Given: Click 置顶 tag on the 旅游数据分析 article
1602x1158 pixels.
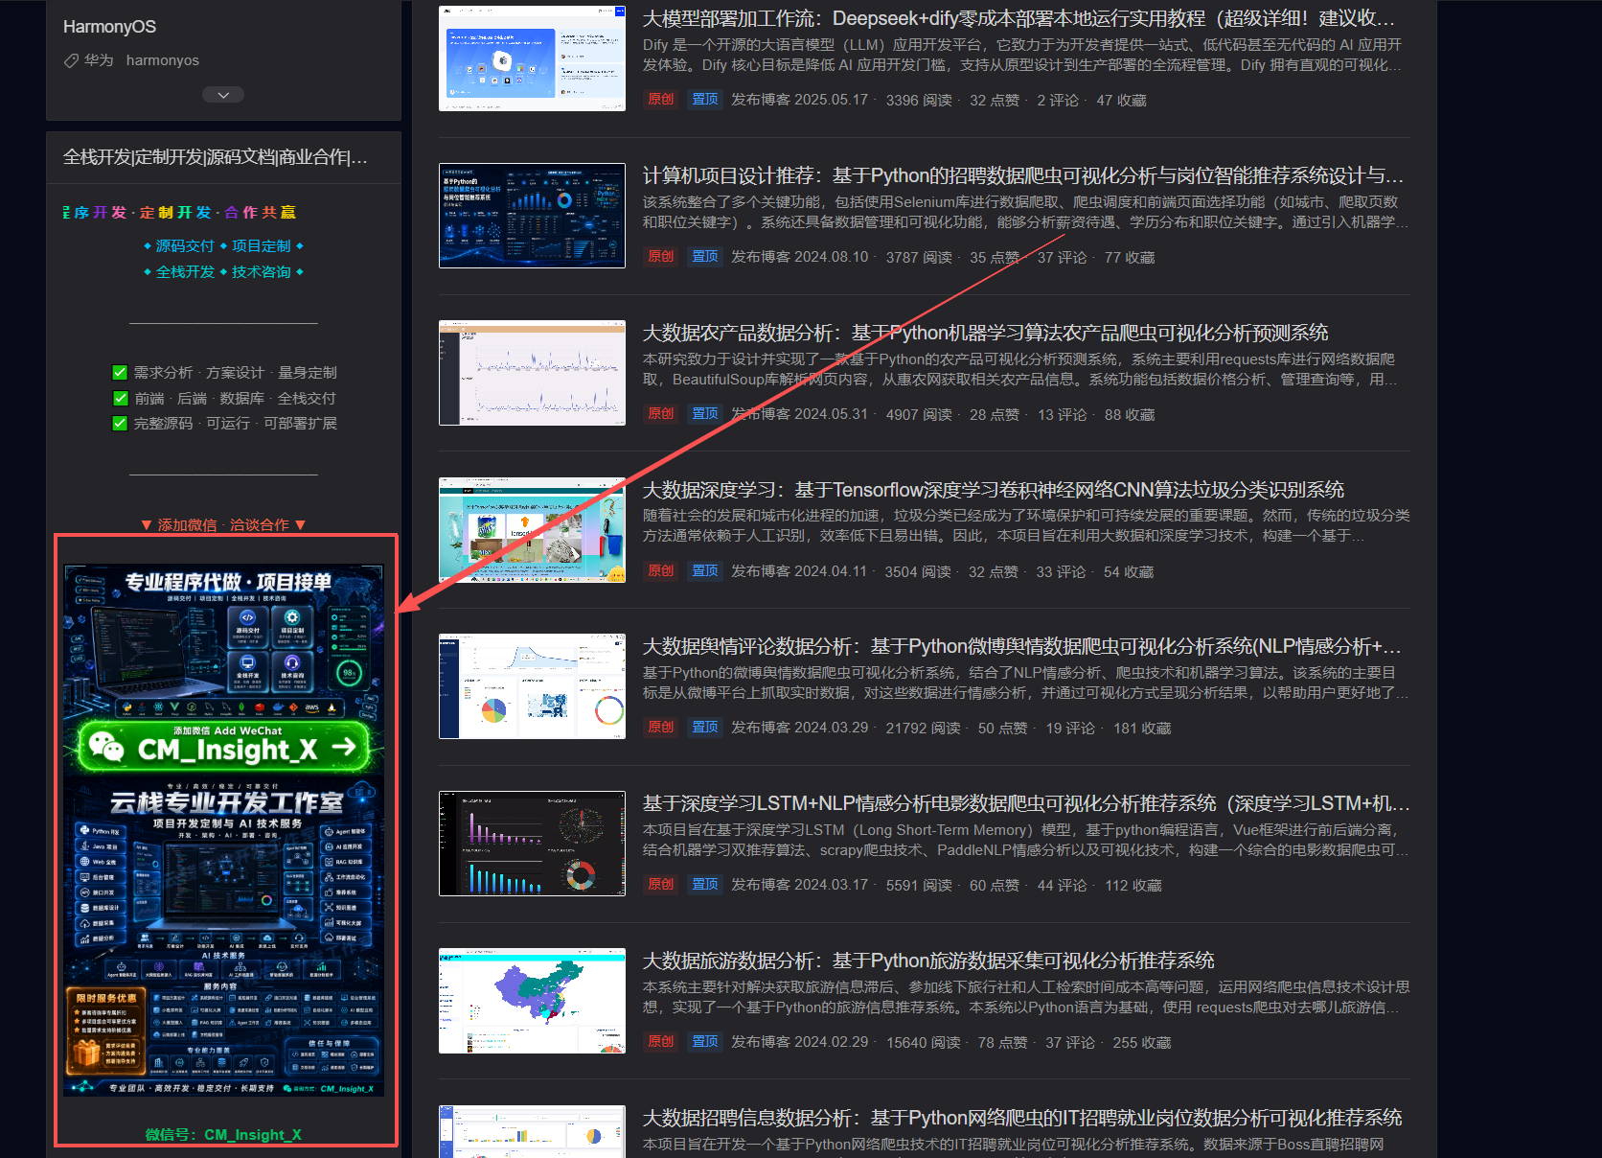Looking at the screenshot, I should coord(705,1042).
